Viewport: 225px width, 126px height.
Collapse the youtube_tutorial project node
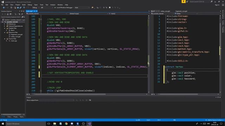[2, 22]
